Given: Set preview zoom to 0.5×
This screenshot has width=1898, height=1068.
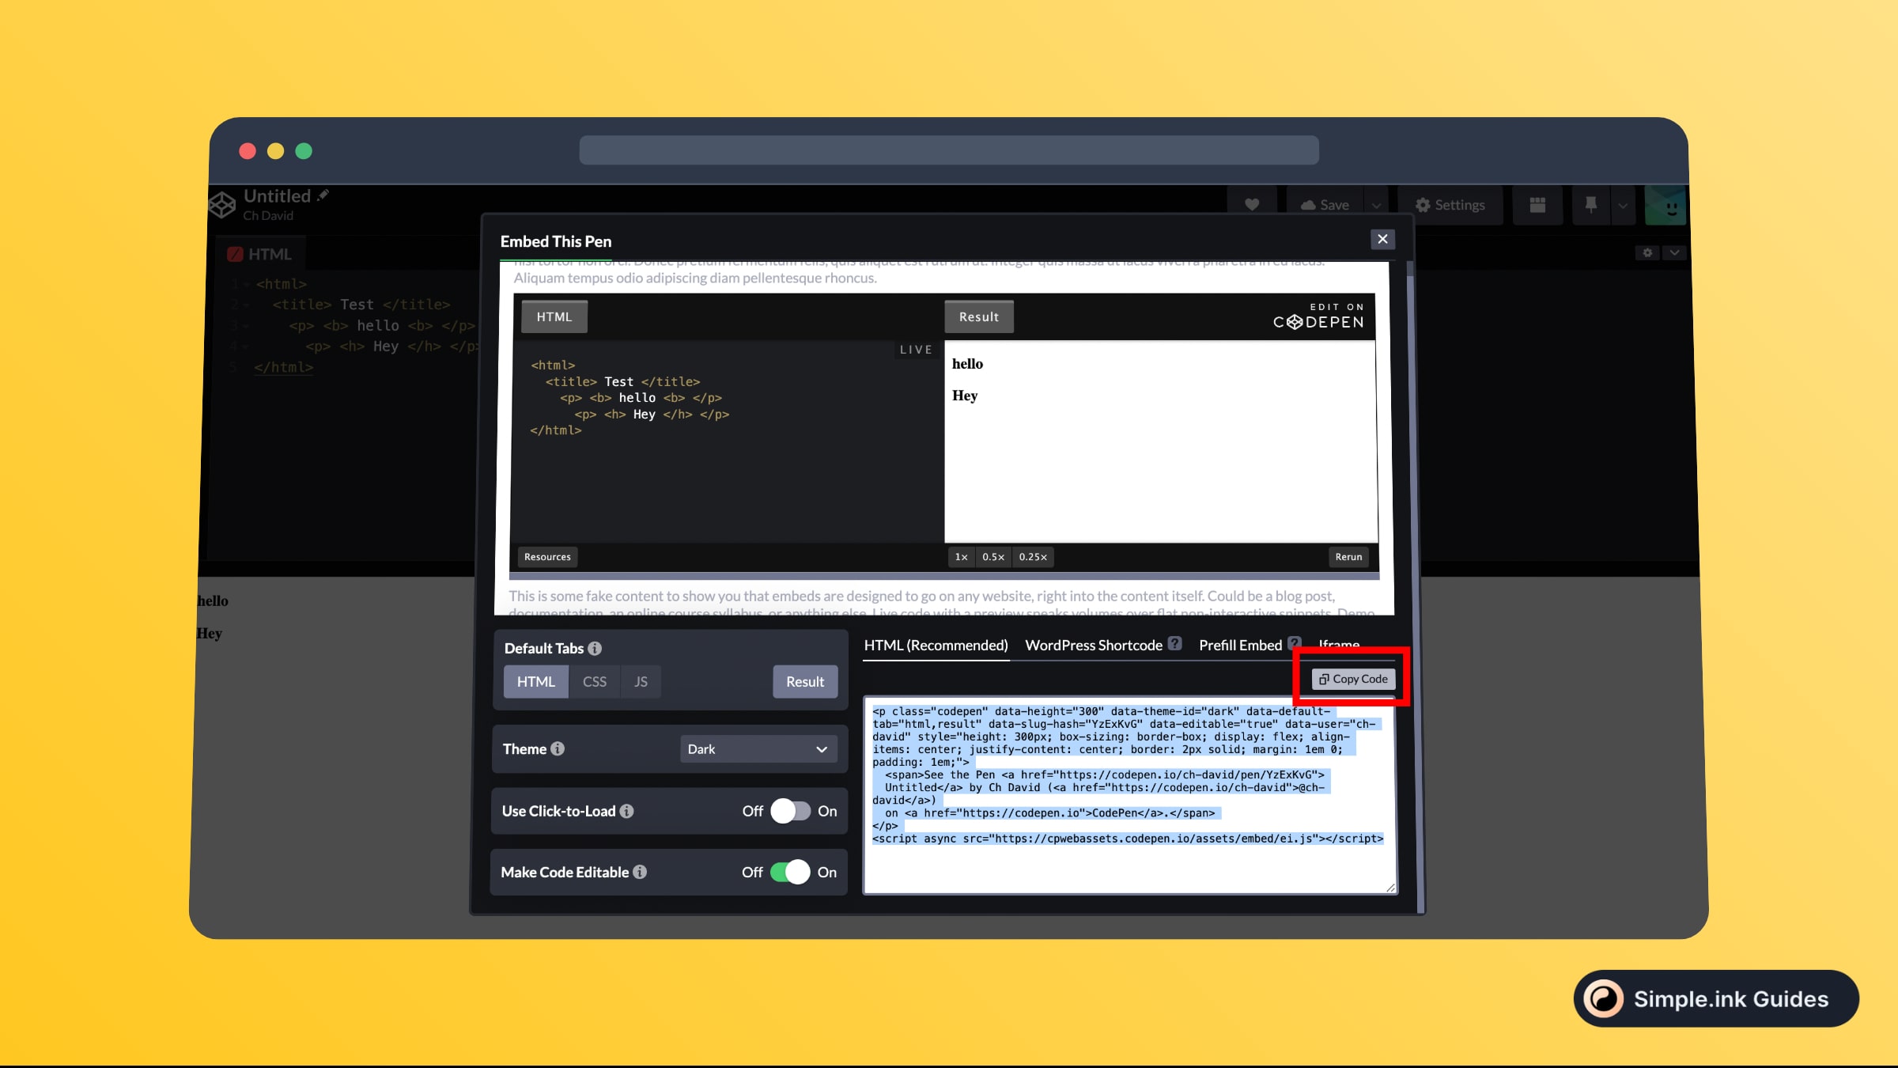Looking at the screenshot, I should click(x=993, y=557).
